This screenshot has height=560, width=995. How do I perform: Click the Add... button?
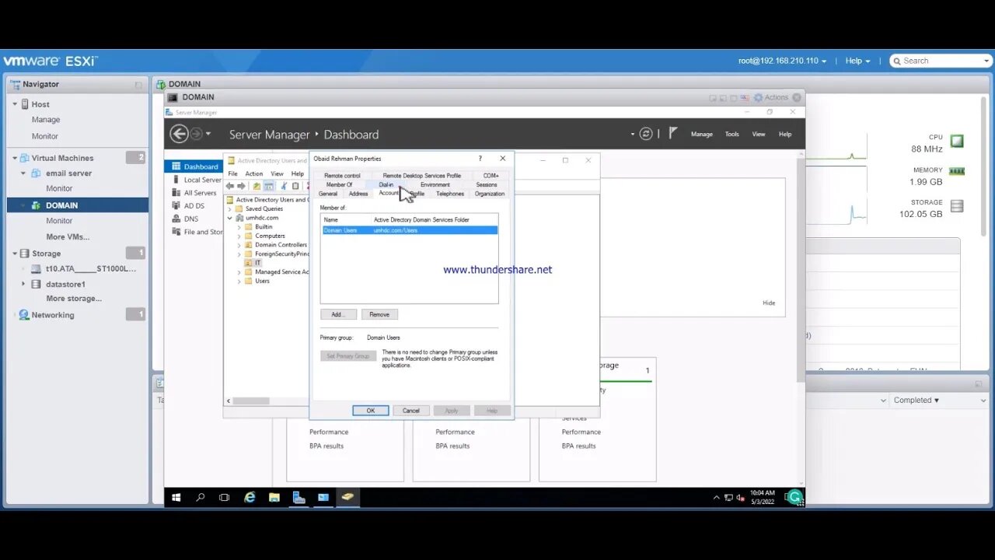pos(338,314)
